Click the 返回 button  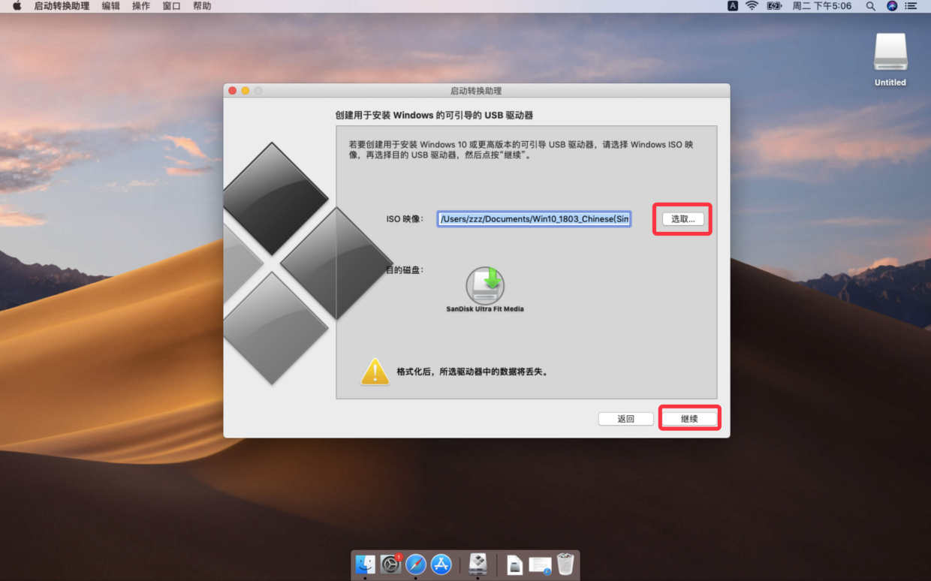click(x=626, y=419)
